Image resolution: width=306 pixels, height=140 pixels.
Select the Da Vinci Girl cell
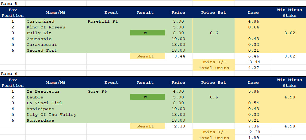(x=44, y=103)
